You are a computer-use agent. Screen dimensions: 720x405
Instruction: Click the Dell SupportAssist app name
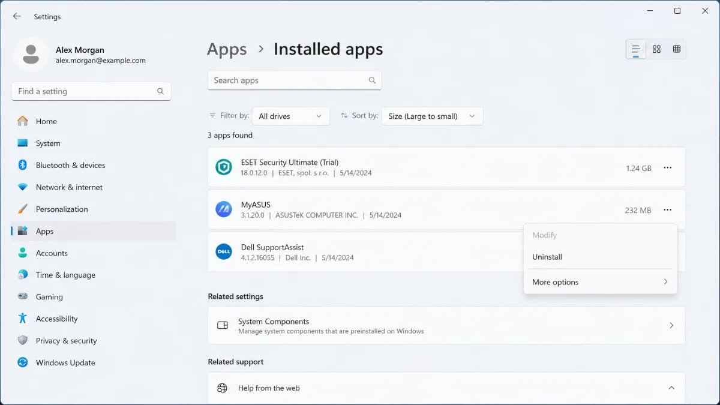coord(272,247)
